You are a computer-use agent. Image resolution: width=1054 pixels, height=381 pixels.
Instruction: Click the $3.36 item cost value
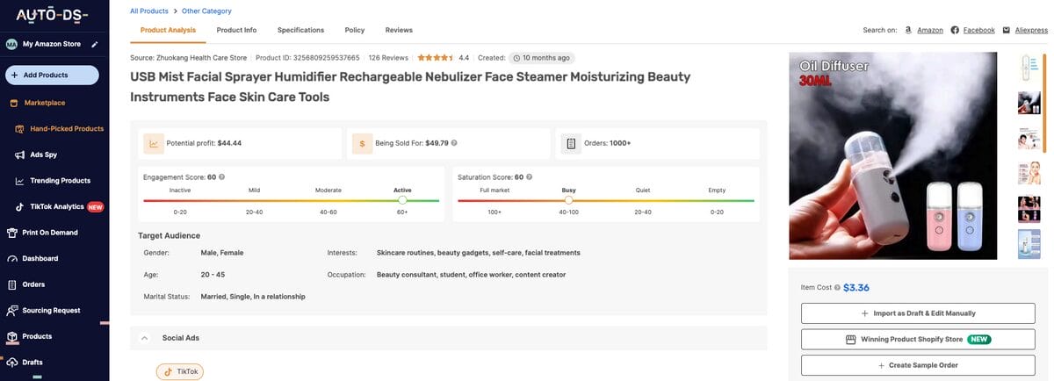pos(856,287)
